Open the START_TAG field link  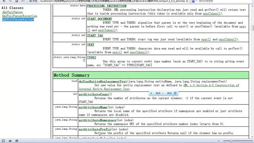click(x=95, y=35)
